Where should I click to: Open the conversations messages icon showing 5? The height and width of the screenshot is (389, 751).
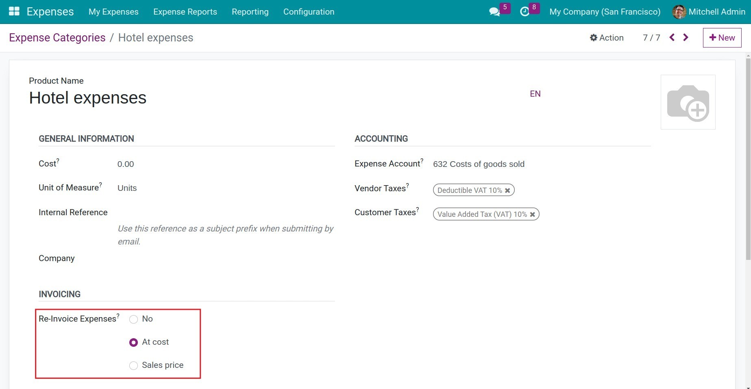(x=494, y=12)
